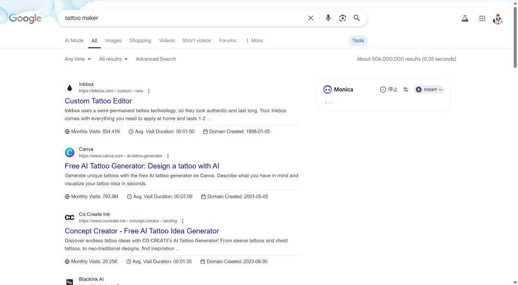
Task: Open the Google account avatar
Action: pyautogui.click(x=498, y=19)
